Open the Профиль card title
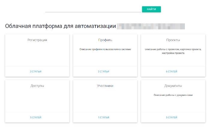This screenshot has width=208, height=127. [x=105, y=40]
